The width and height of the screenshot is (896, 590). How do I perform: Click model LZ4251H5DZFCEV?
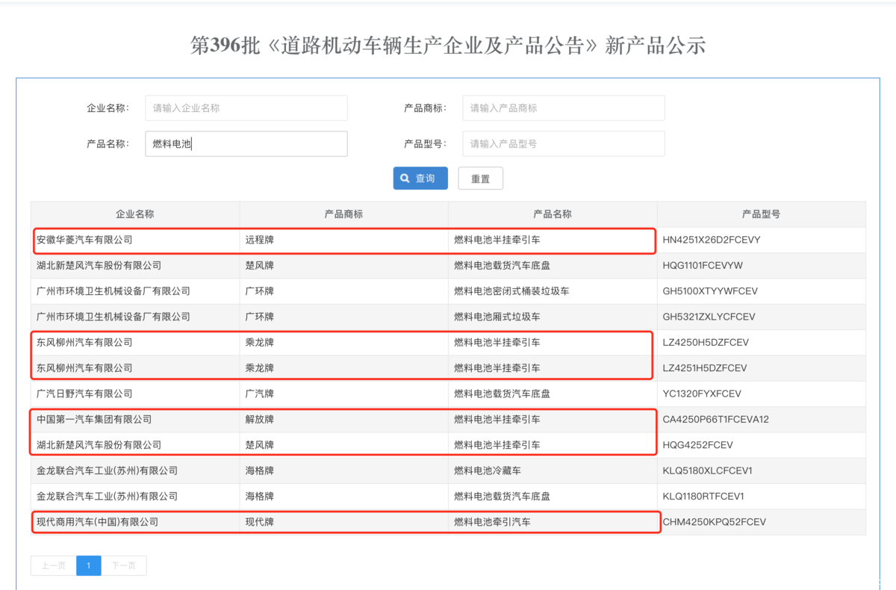[705, 367]
